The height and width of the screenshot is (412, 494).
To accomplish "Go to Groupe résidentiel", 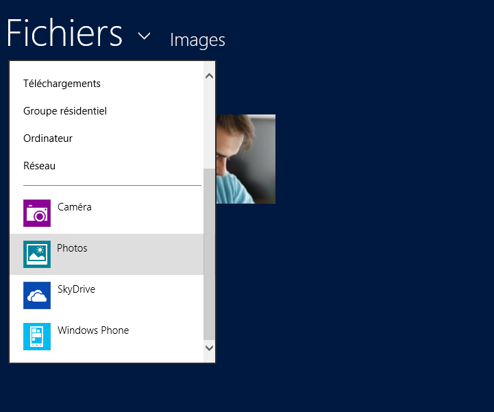I will tap(65, 111).
